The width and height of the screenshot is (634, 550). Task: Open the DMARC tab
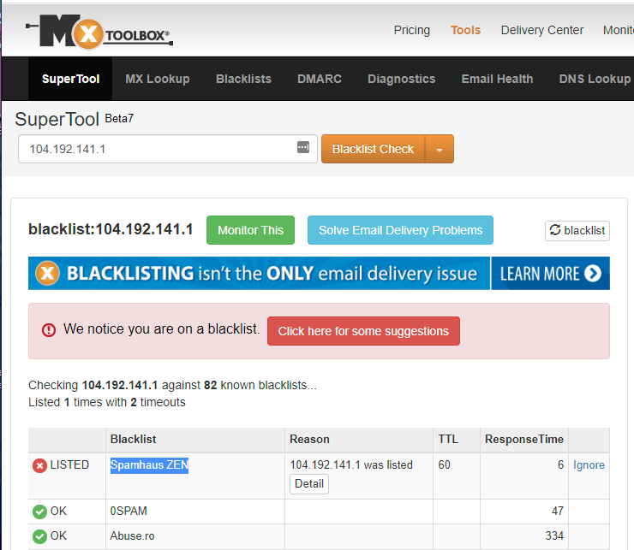(x=320, y=79)
